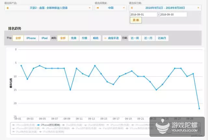The height and width of the screenshot is (140, 208).
Task: Click the final data point at rank 22
Action: (199, 109)
